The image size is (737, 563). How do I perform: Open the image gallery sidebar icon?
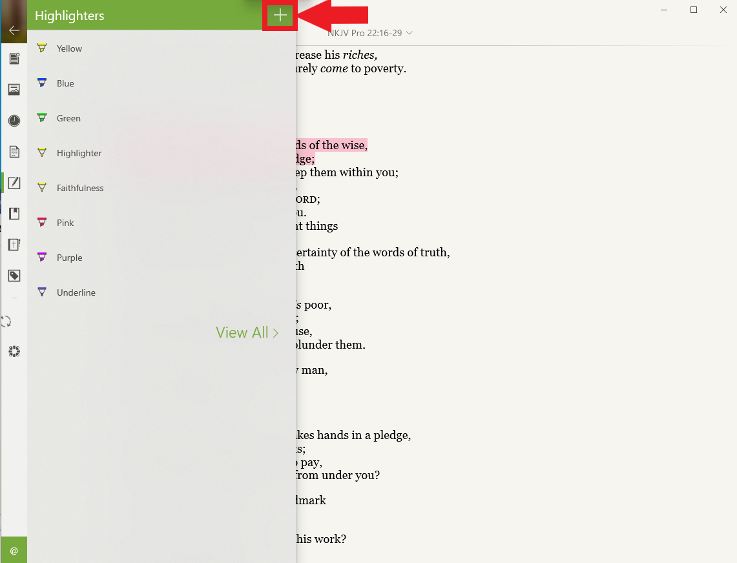click(14, 90)
